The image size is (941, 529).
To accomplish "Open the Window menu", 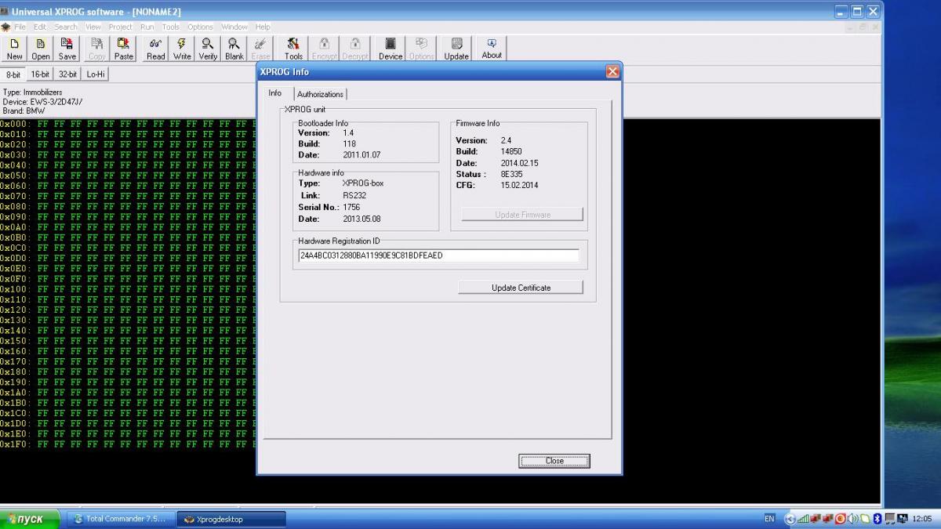I will (x=234, y=27).
